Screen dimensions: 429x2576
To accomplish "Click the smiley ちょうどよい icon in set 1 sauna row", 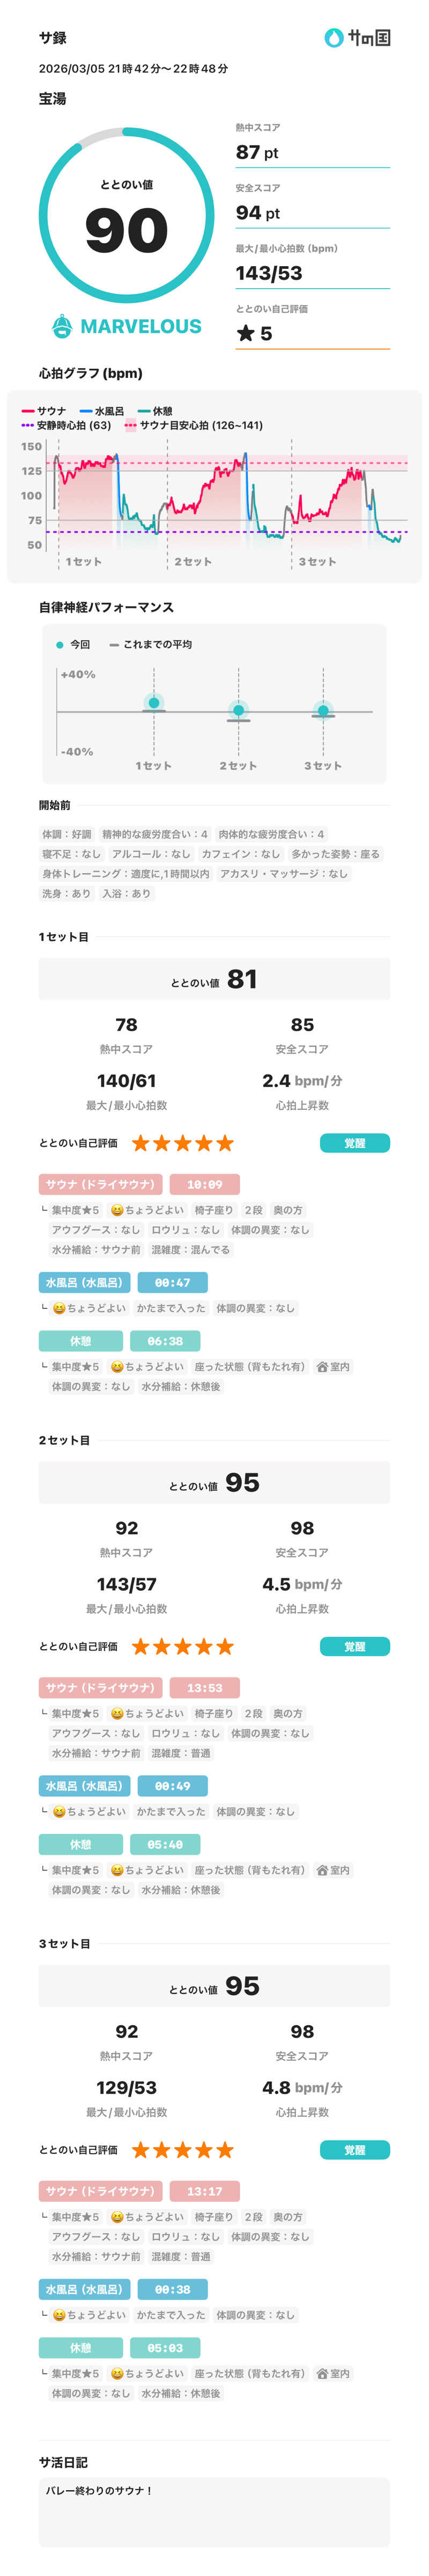I will point(117,1210).
